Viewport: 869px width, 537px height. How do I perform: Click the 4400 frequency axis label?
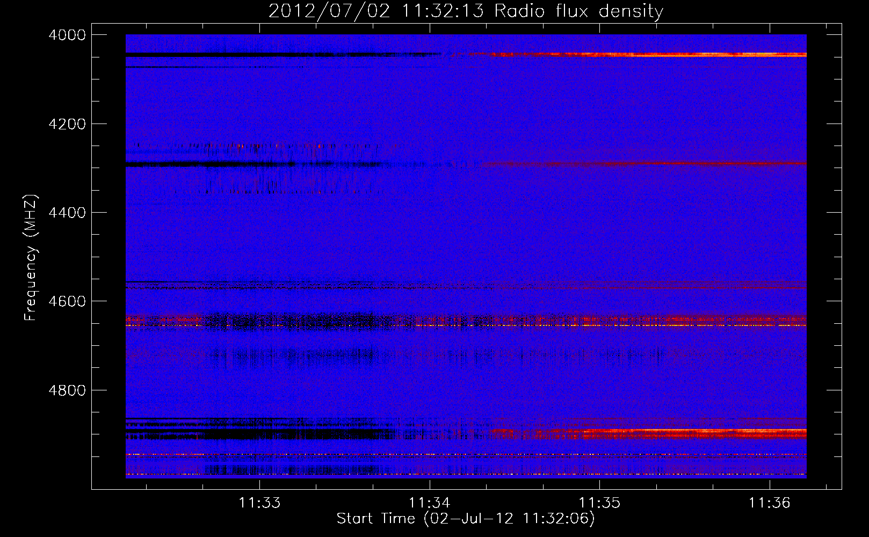click(67, 213)
